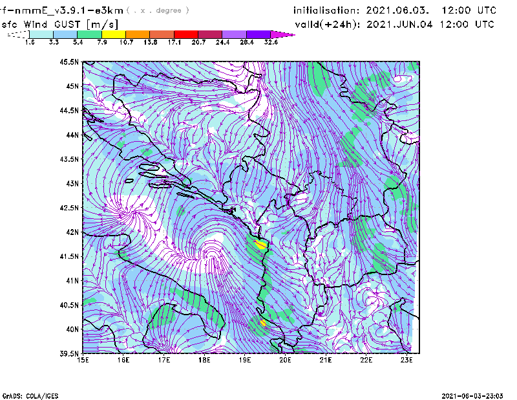Click the 42N latitude label
517x400 pixels.
[72, 232]
